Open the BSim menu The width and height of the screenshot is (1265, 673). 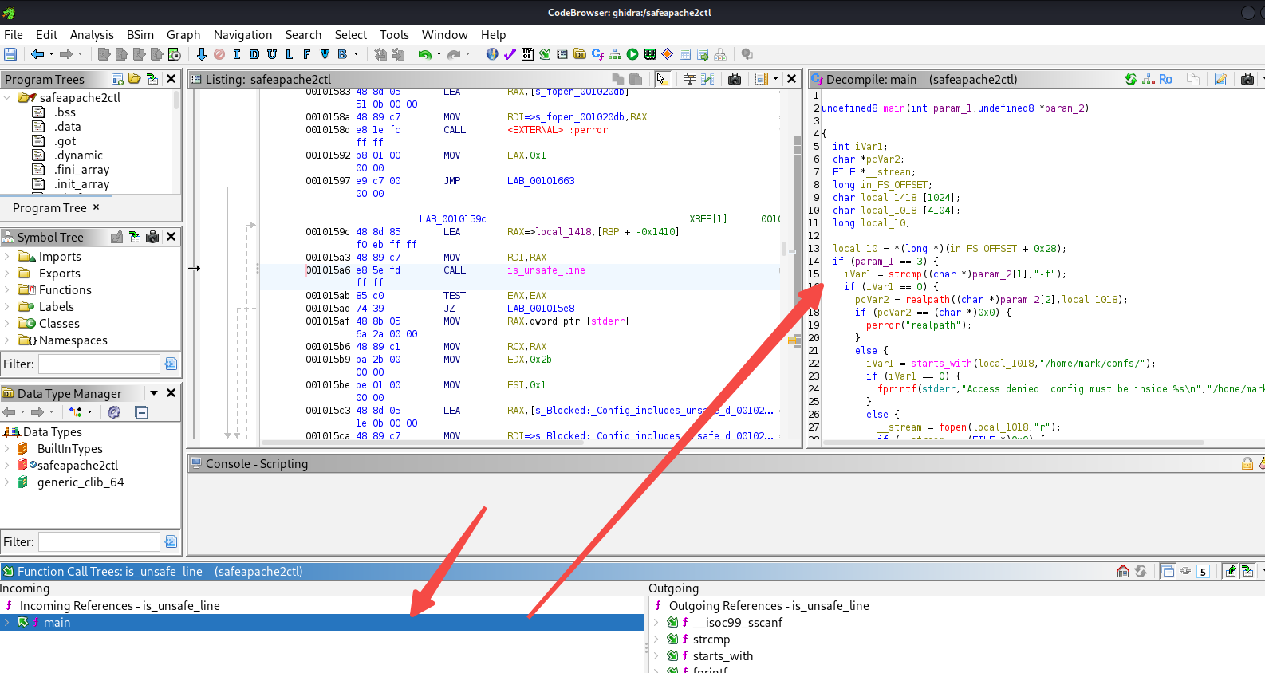click(x=140, y=34)
